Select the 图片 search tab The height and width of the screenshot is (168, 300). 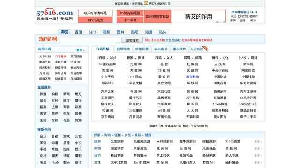[x=120, y=32]
